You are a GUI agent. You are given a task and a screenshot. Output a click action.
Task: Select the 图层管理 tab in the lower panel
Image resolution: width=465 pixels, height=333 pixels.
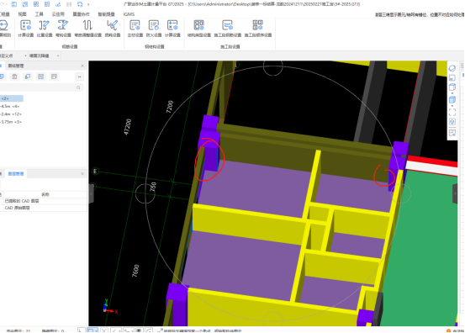(16, 174)
